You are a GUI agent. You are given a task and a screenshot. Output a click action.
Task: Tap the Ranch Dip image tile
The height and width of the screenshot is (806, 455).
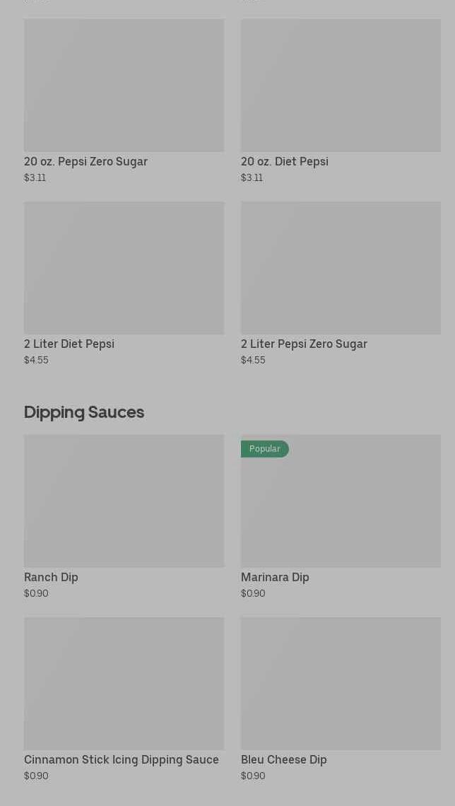tap(124, 501)
